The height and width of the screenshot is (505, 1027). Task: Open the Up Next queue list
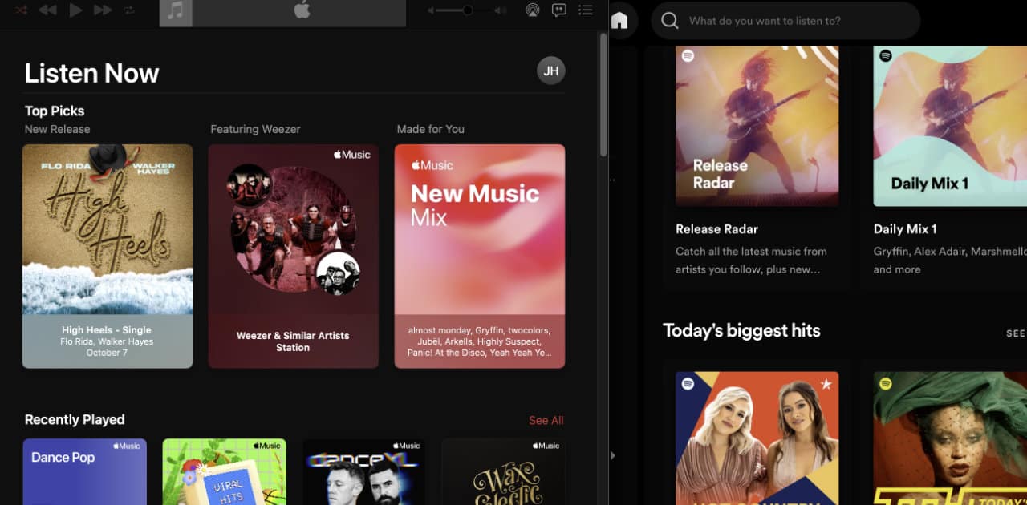coord(586,10)
